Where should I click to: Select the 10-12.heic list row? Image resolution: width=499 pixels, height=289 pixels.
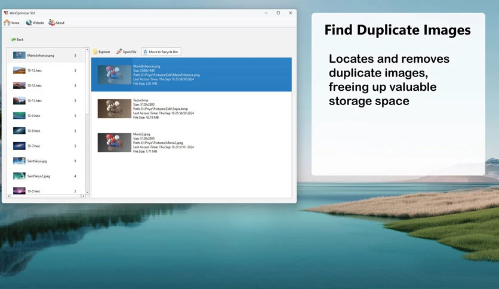(46, 85)
